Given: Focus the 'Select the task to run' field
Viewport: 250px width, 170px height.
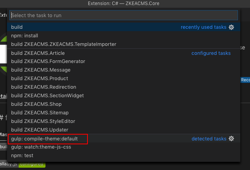Looking at the screenshot, I should (124, 15).
